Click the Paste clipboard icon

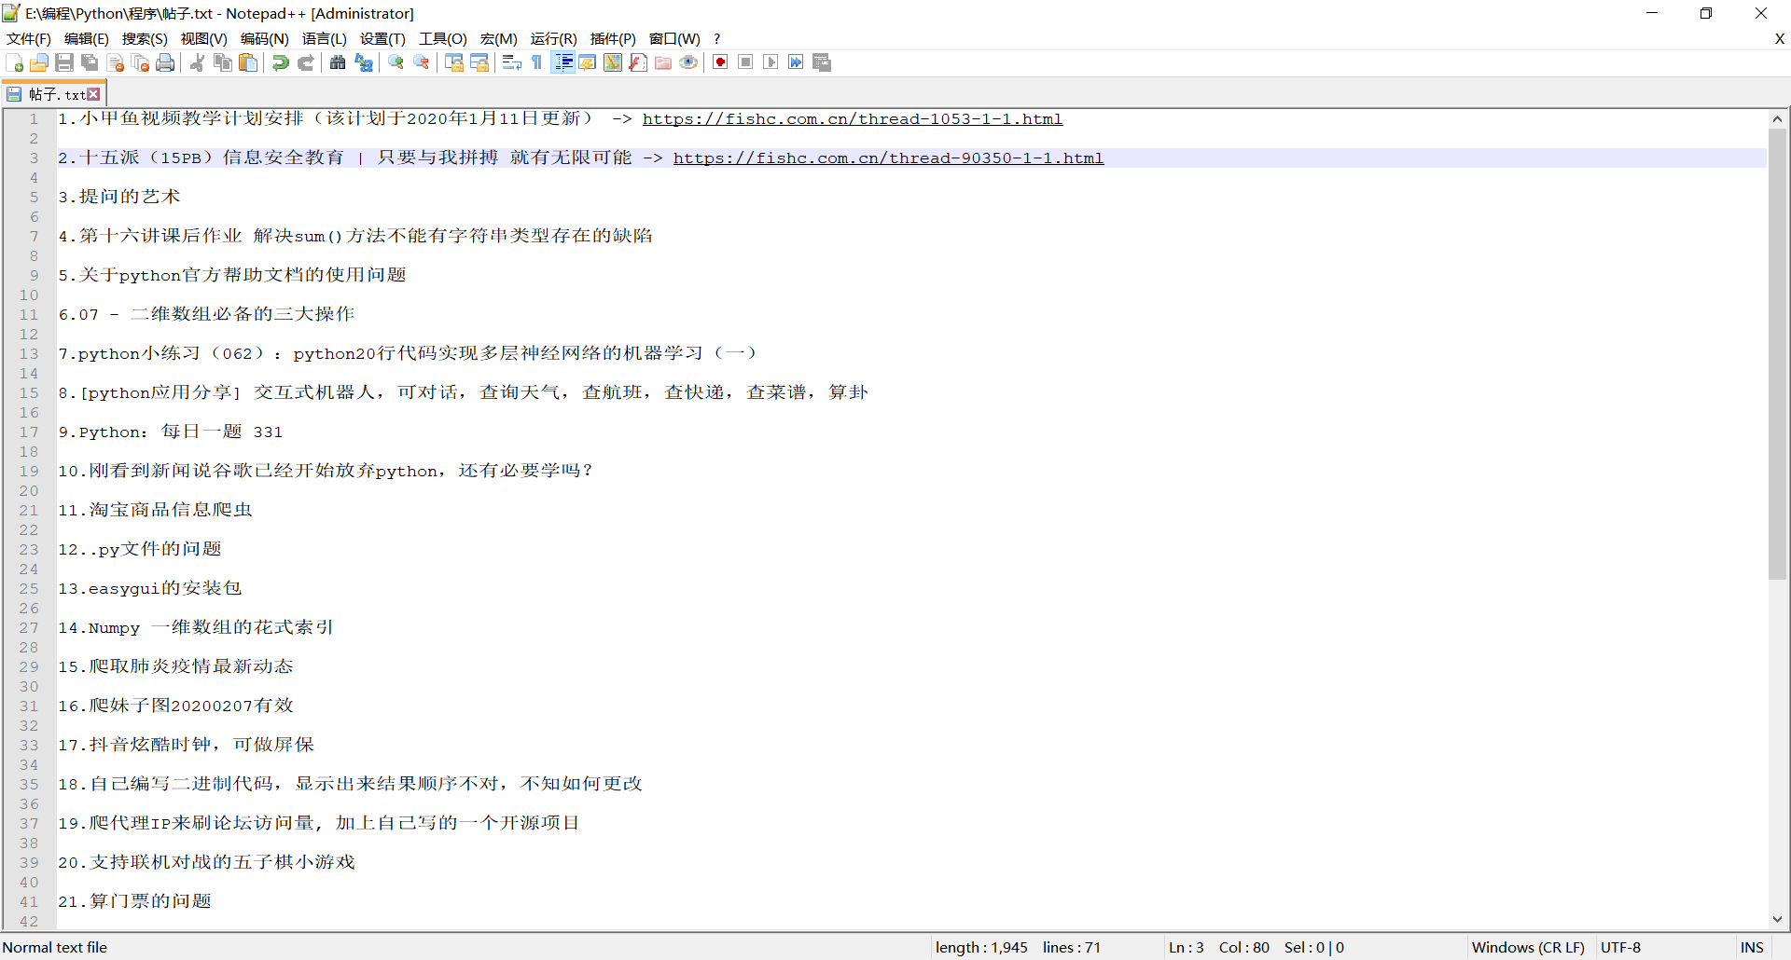click(248, 62)
